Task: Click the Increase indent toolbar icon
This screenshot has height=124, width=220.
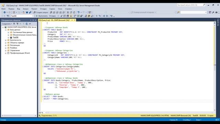Action: click(107, 16)
